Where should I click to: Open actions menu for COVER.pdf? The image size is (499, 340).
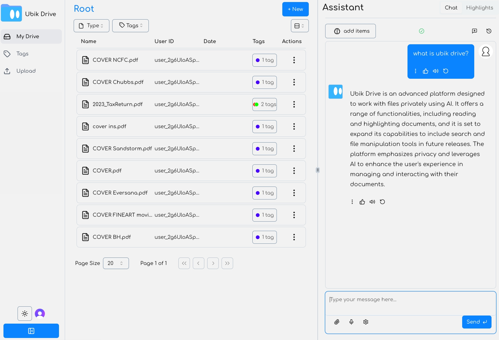[294, 171]
